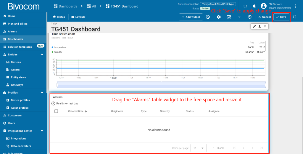Go to previous page of alarms table
Viewport: 303px width, 154px height.
click(x=243, y=148)
